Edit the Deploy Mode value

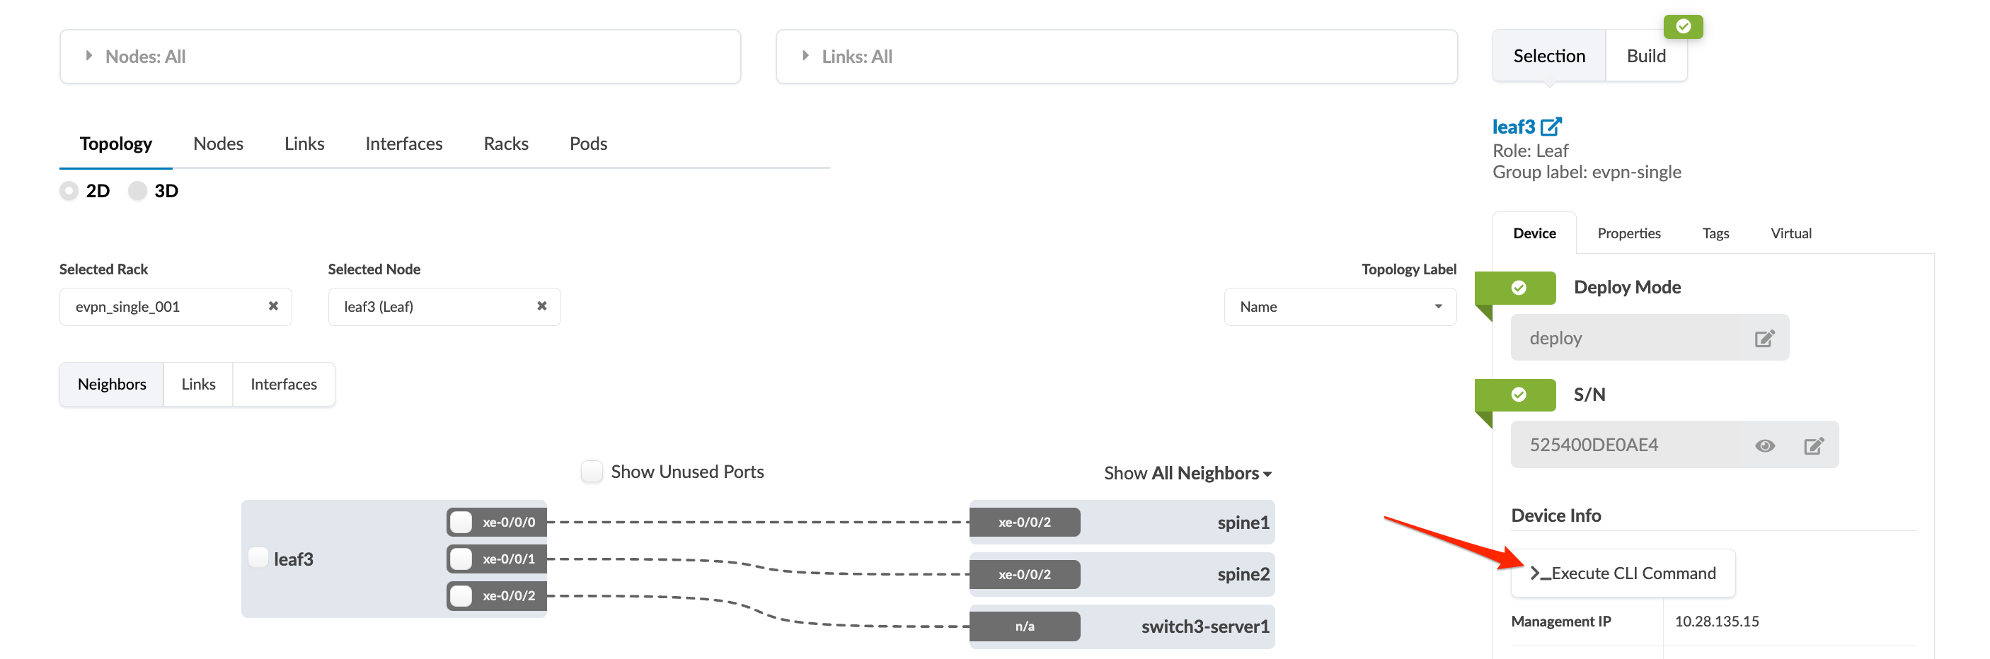pos(1764,339)
